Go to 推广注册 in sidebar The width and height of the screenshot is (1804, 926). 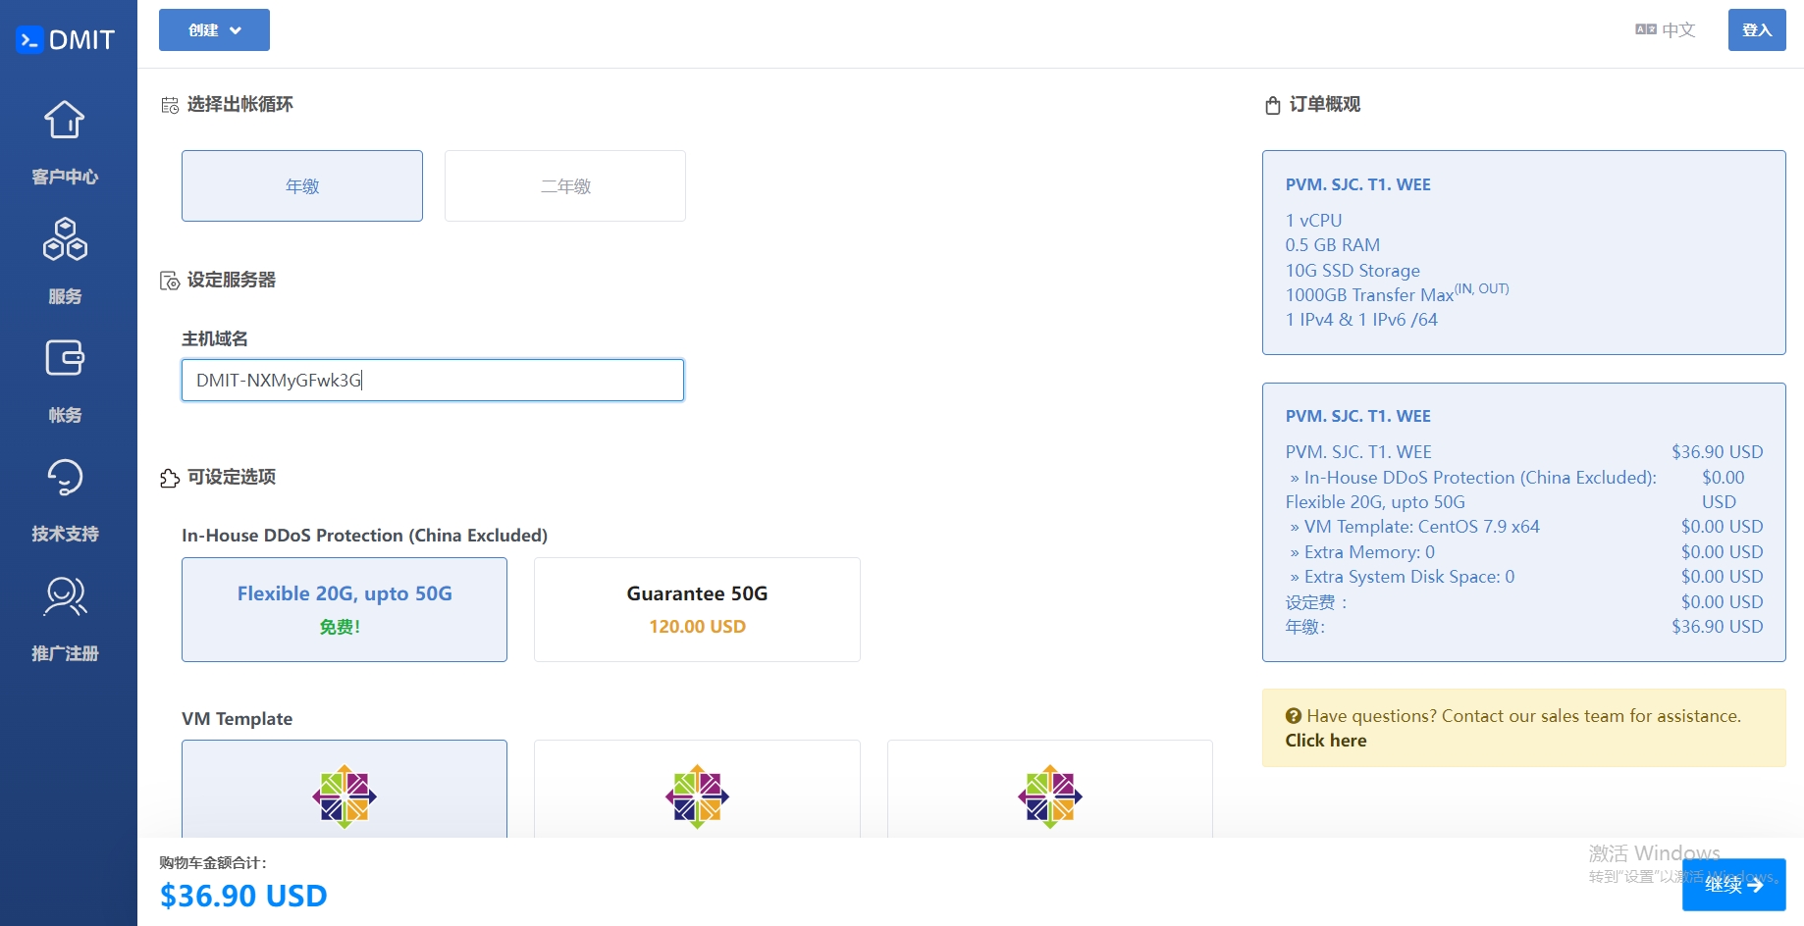tap(65, 653)
